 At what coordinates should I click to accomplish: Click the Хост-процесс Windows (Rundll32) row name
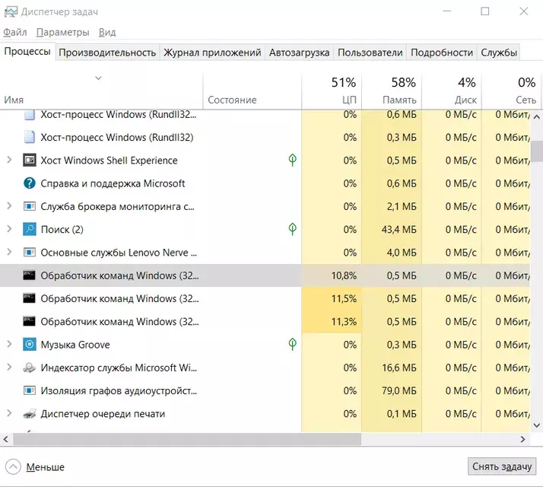click(116, 137)
